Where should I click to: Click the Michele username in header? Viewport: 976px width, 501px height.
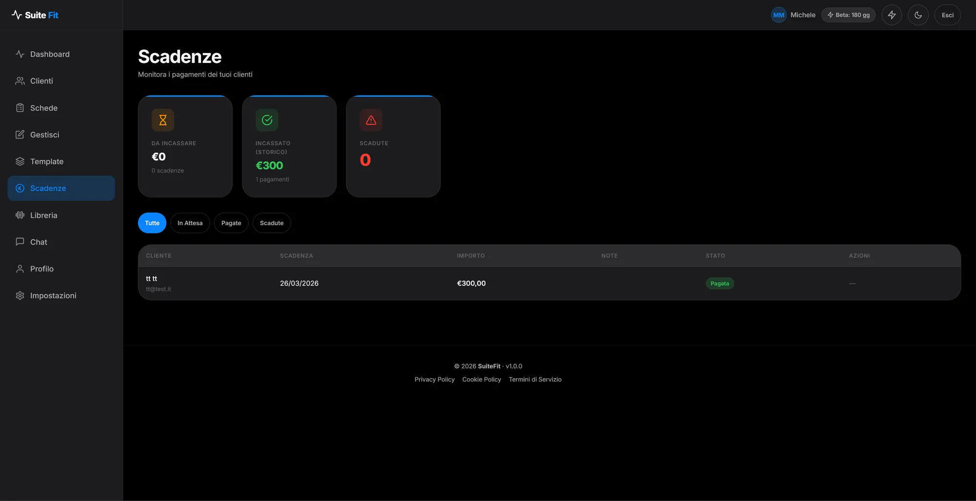pos(803,15)
